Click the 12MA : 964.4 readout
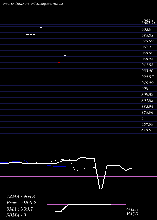 (x=21, y=196)
